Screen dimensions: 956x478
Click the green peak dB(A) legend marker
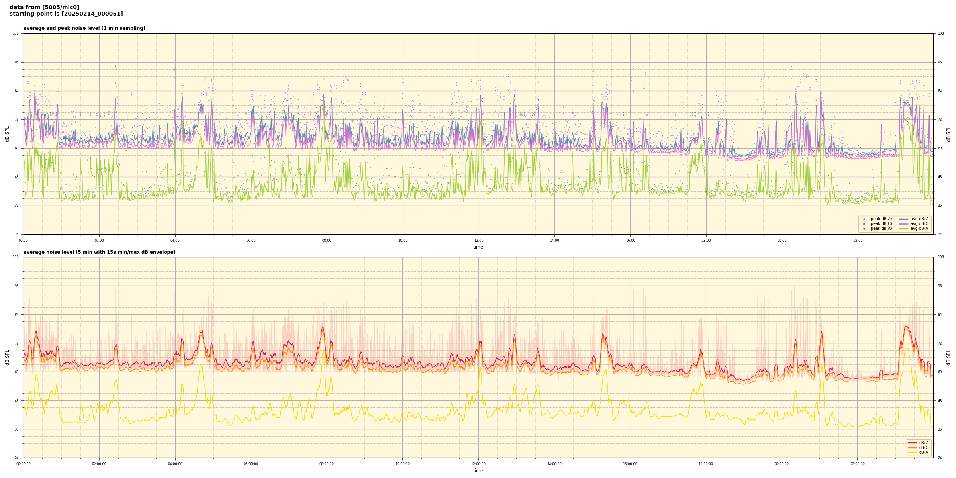point(864,229)
